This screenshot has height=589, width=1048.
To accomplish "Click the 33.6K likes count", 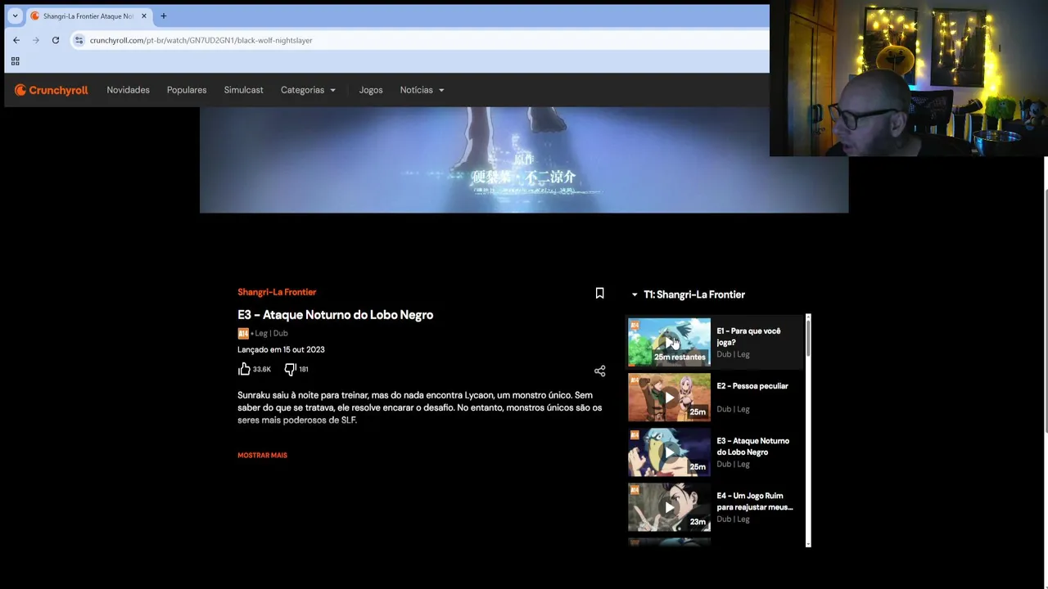I will coord(261,370).
